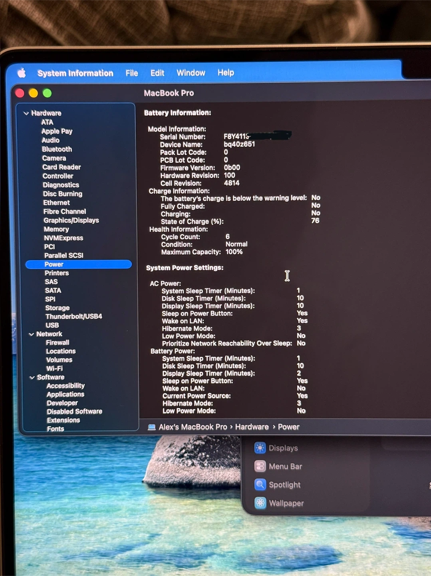Click the computer icon in path bar

152,427
